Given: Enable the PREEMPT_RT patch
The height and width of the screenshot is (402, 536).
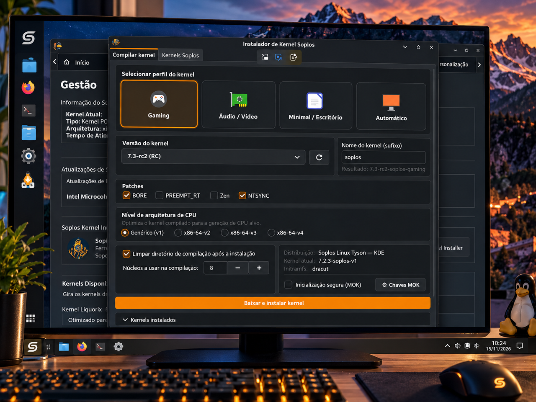Looking at the screenshot, I should [x=160, y=195].
